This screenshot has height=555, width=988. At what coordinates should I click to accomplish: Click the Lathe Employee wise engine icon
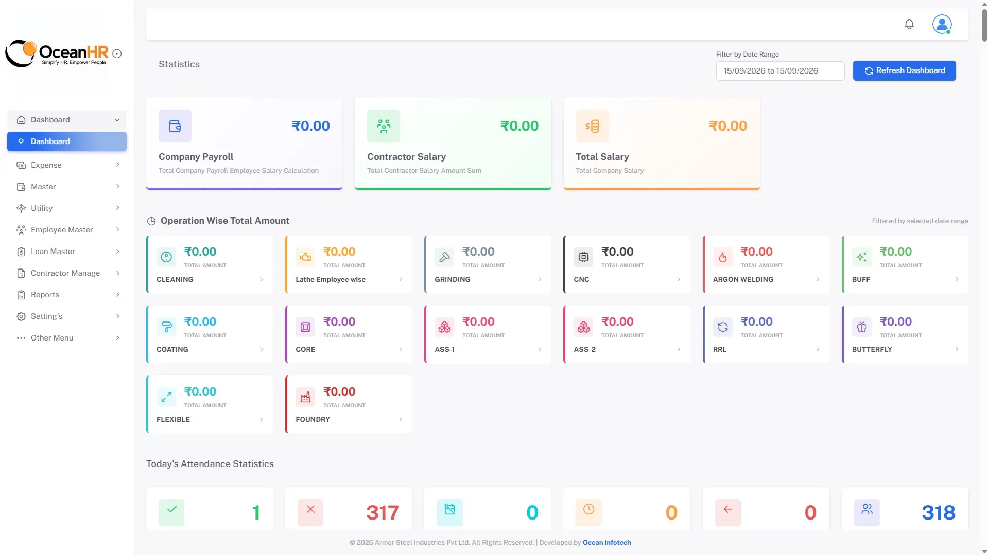(x=305, y=257)
